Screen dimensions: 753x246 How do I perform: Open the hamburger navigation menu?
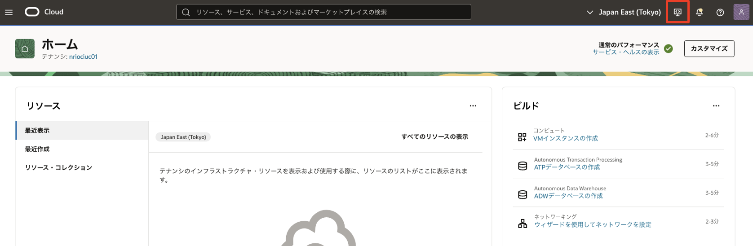click(x=9, y=12)
